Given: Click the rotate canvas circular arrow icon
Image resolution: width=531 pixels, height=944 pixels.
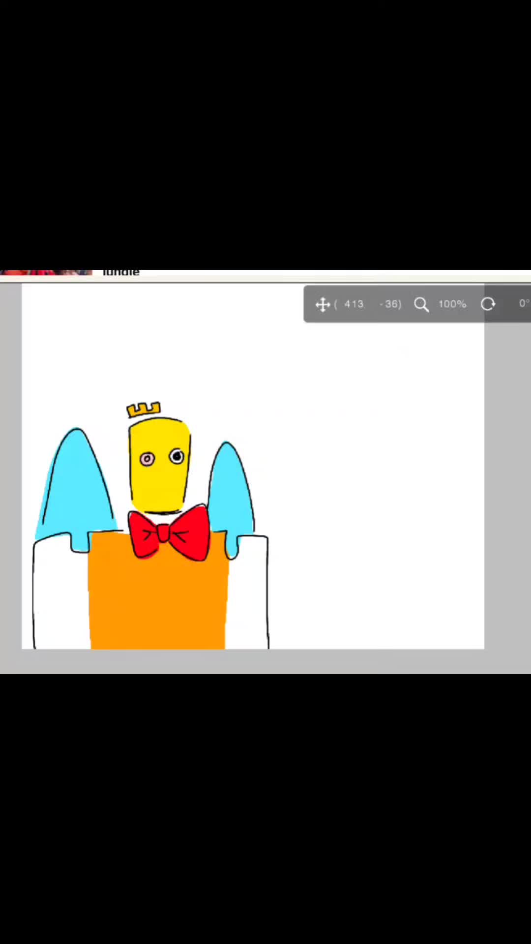Looking at the screenshot, I should [488, 304].
